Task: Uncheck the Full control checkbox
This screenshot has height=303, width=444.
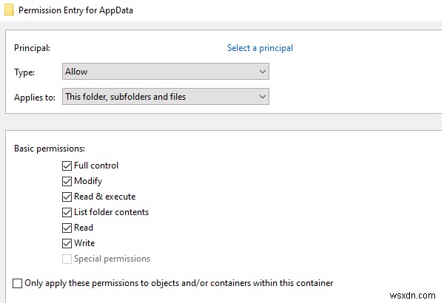Action: 67,166
